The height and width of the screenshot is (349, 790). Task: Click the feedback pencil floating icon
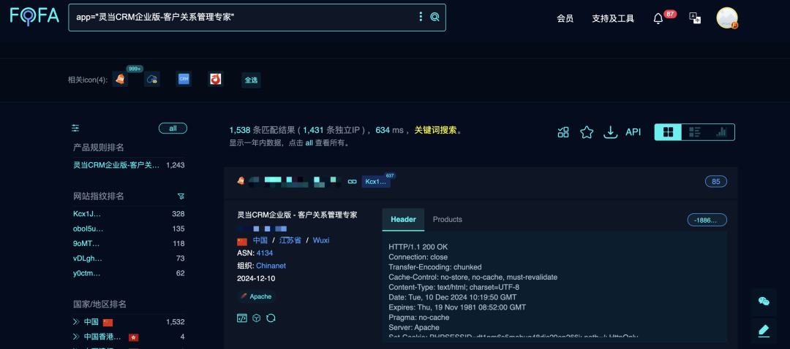pyautogui.click(x=764, y=331)
